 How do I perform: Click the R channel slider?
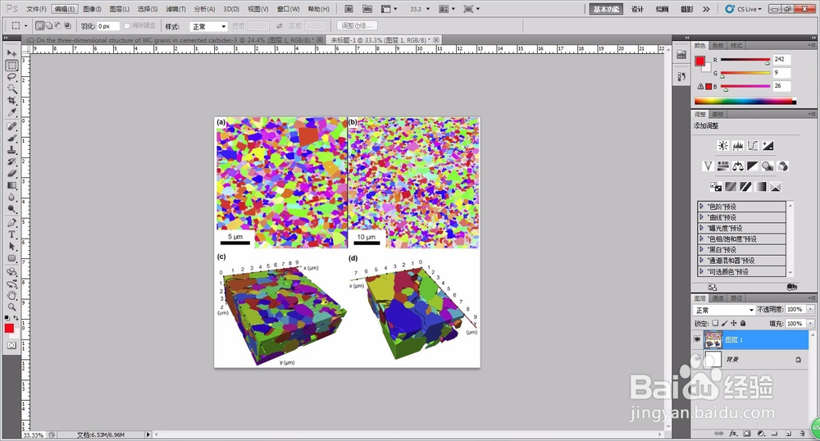click(745, 60)
